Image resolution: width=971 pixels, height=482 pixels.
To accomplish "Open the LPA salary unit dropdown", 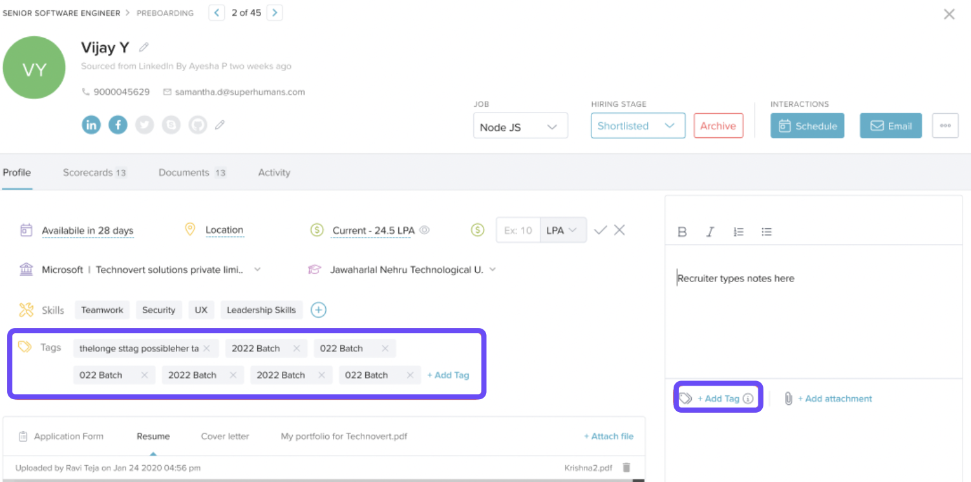I will tap(562, 230).
